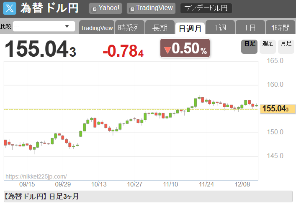Click the yellow 155.043 price marker on axis
The height and width of the screenshot is (204, 296).
click(278, 109)
